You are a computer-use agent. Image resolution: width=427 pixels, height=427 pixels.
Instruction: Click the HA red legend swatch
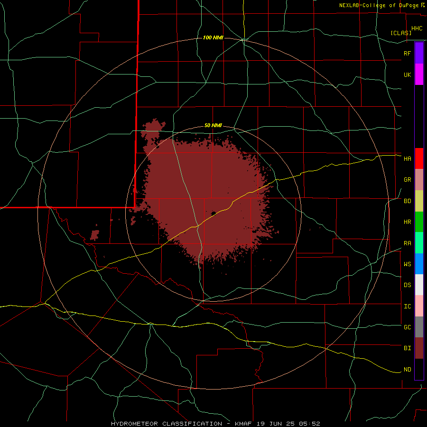[x=419, y=158]
